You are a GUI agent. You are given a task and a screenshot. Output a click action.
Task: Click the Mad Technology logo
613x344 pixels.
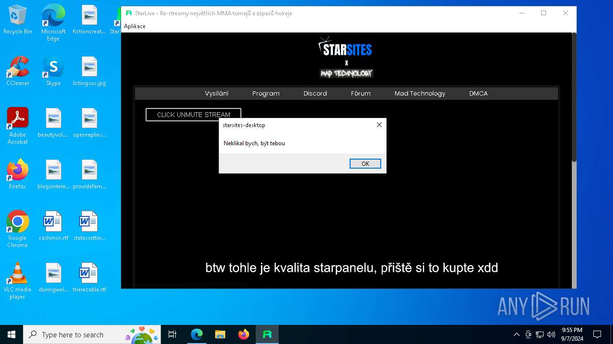(x=346, y=73)
